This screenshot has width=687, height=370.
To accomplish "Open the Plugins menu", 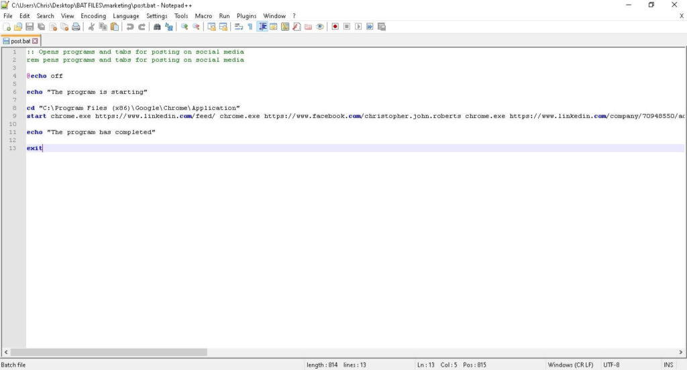I will (x=247, y=16).
